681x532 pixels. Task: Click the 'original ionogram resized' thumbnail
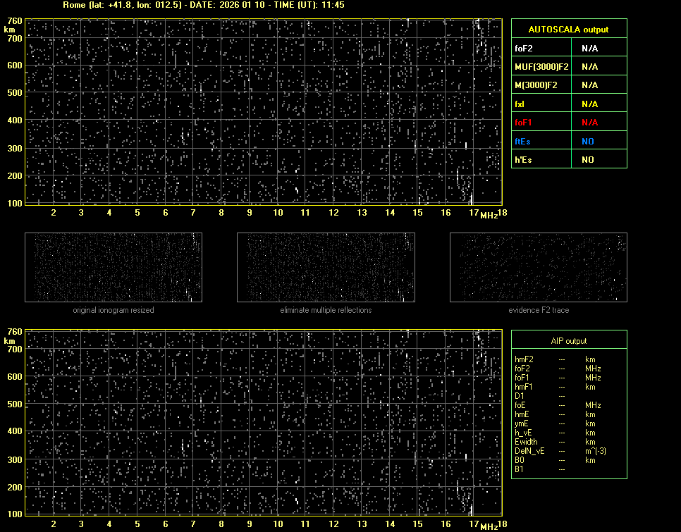114,267
